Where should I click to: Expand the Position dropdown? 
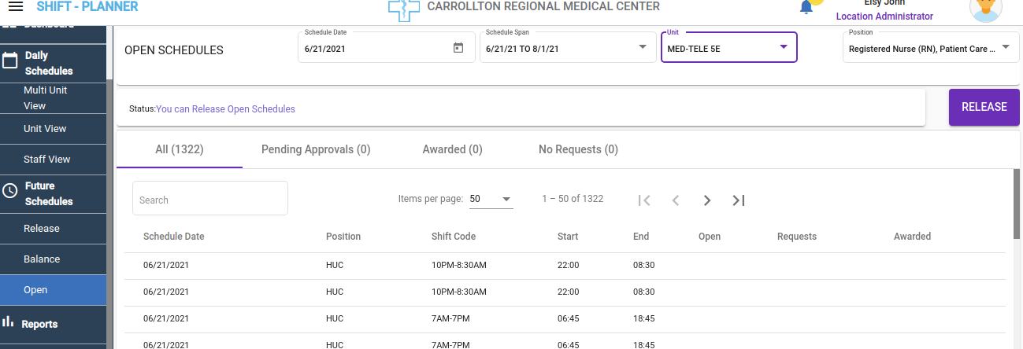1006,47
